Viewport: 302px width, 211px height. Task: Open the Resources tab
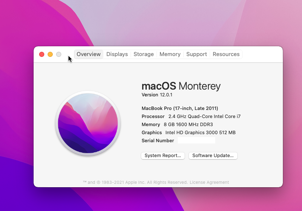click(226, 54)
